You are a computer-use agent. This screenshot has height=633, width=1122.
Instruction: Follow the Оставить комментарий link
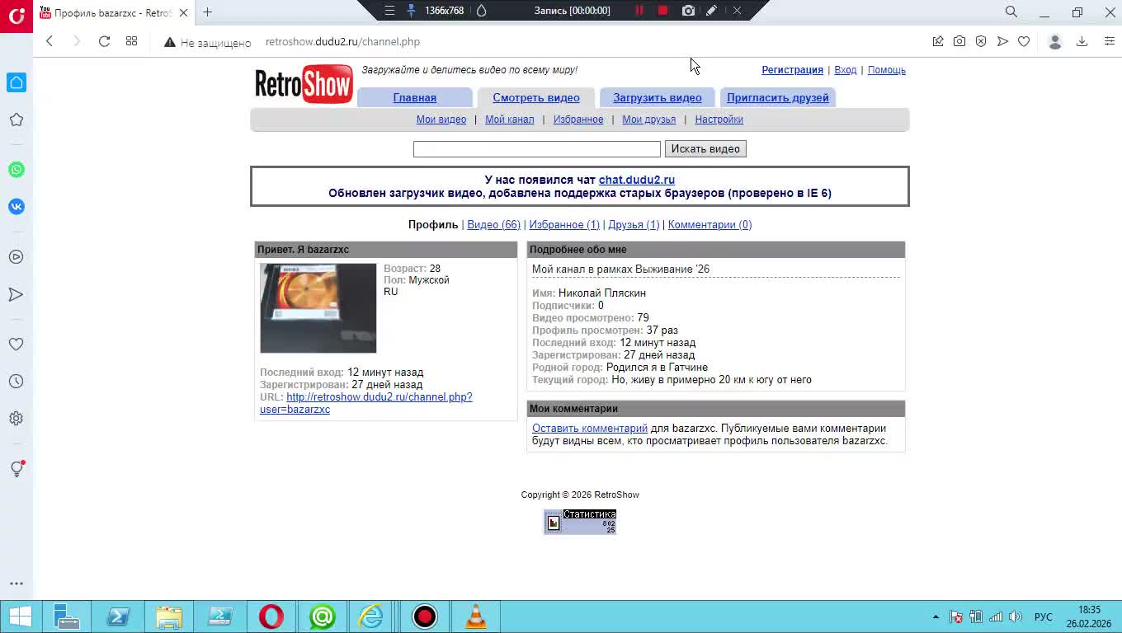point(589,429)
